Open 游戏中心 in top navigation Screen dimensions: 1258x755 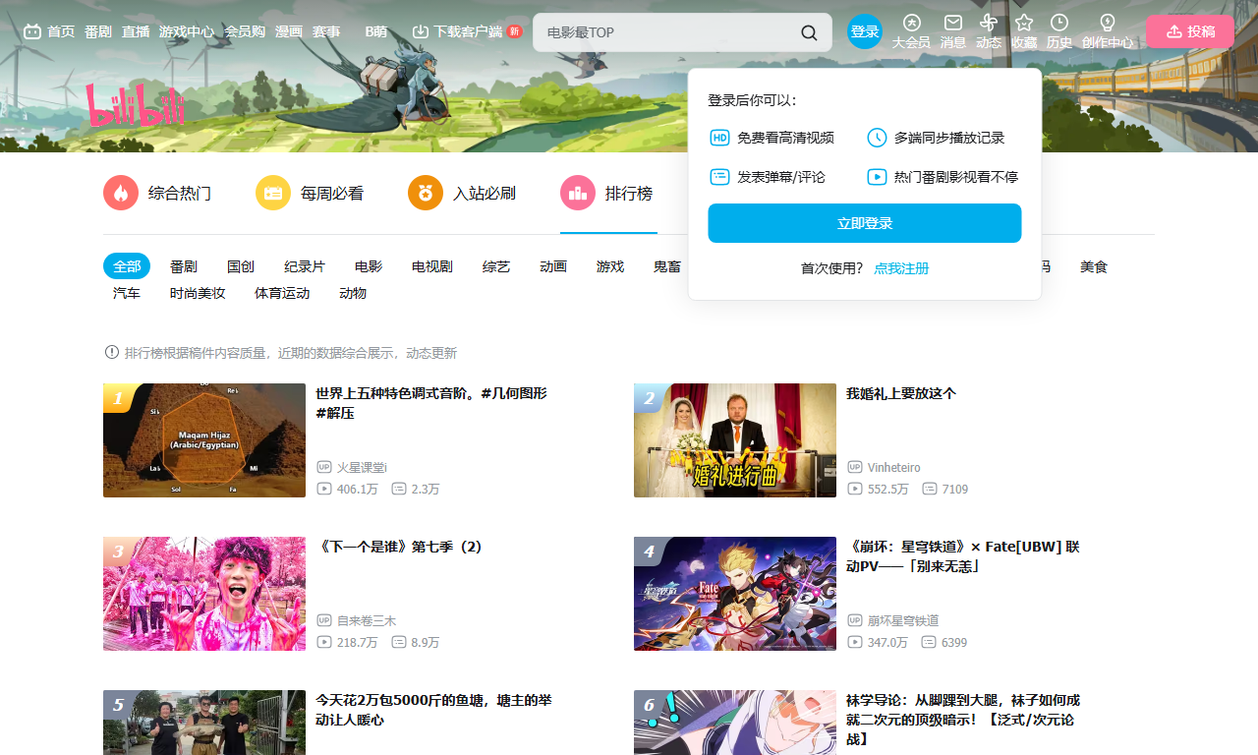(187, 31)
